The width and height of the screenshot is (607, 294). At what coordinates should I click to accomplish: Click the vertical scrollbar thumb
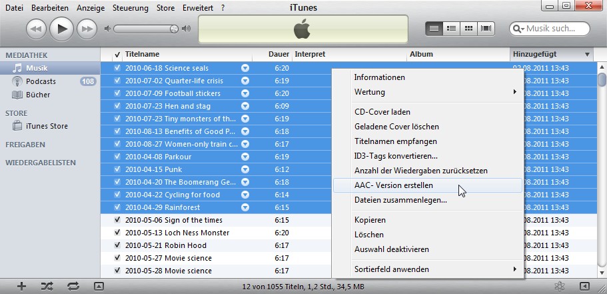tap(602, 79)
